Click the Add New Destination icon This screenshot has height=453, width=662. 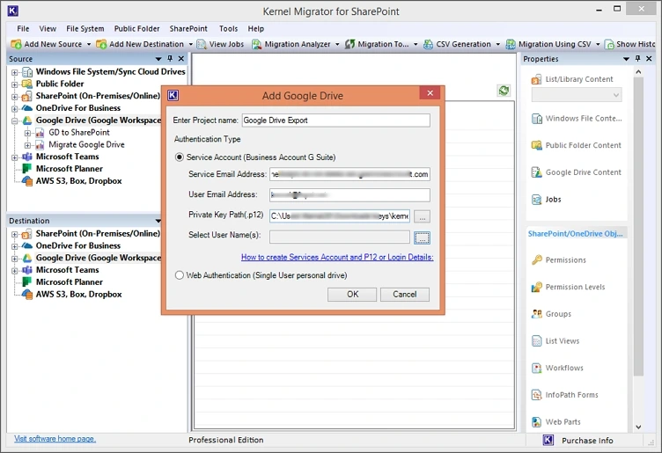(x=101, y=44)
